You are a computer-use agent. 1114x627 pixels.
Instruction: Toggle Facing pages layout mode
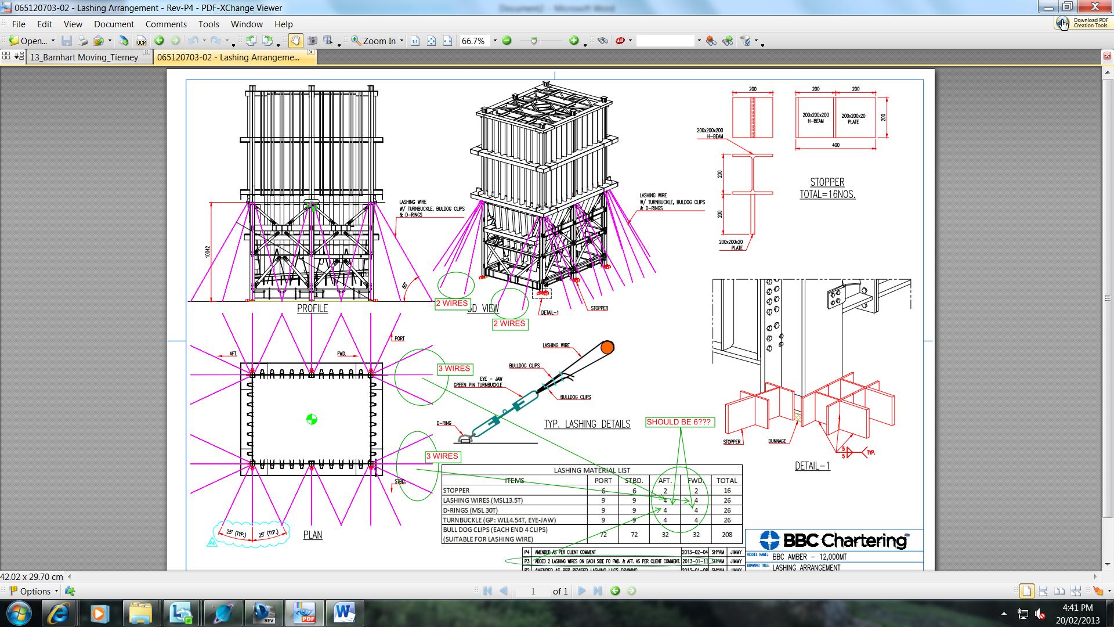[x=1059, y=591]
